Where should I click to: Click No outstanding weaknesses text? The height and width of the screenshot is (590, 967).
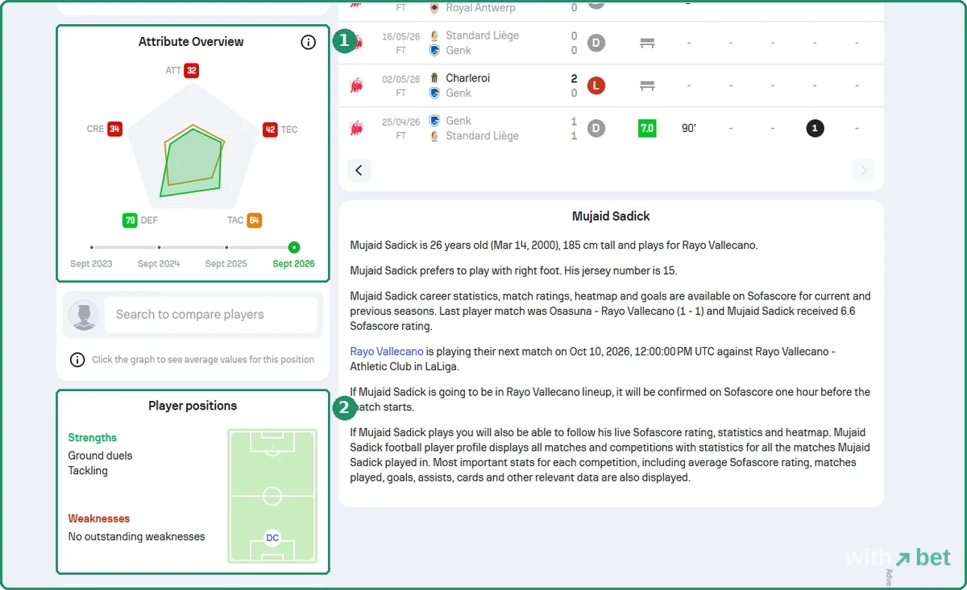tap(136, 537)
